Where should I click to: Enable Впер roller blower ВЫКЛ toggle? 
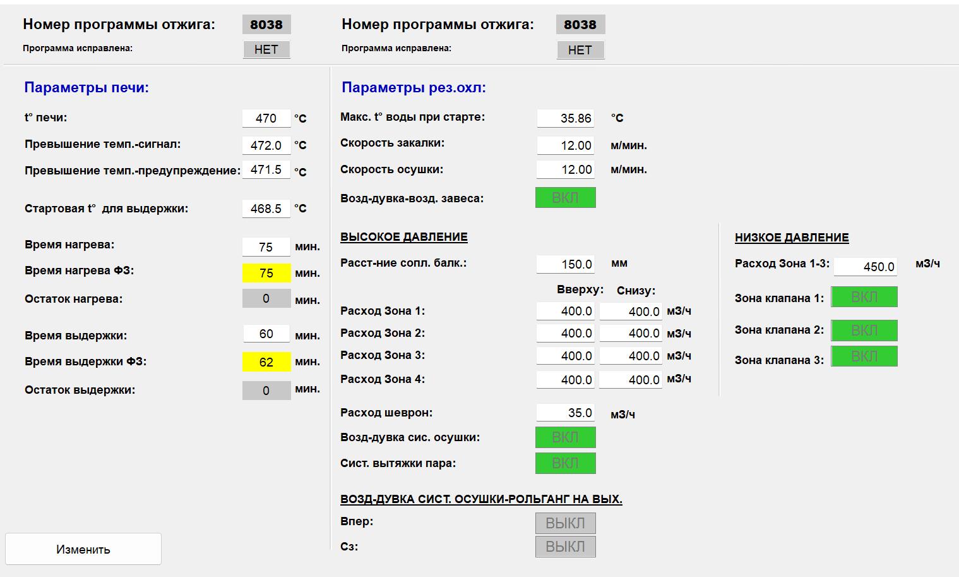tap(565, 523)
